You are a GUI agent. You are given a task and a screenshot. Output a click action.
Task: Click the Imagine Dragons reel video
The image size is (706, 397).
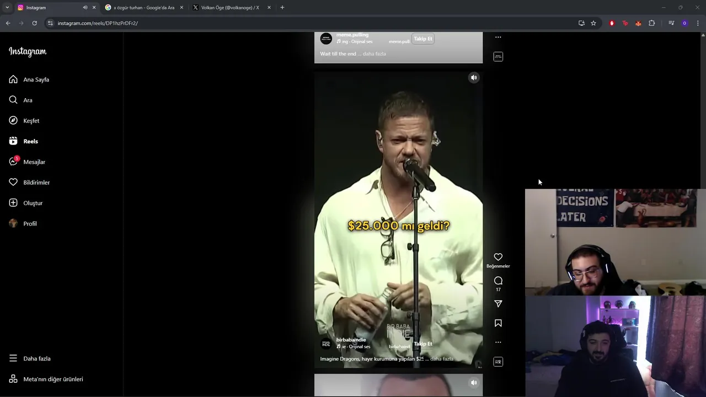[x=398, y=219]
